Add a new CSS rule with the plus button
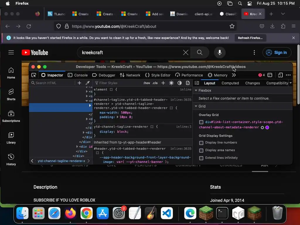This screenshot has width=300, height=225. (x=163, y=83)
